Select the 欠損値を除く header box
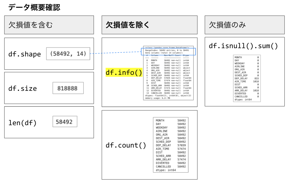Viewport: 292px width, 185px height. tap(150, 25)
